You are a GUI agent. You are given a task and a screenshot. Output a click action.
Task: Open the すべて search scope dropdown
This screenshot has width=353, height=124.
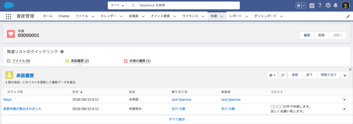pyautogui.click(x=117, y=6)
